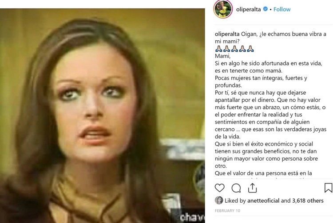Viewport: 333px width, 223px height.
Task: Click the caption line 'Que el valor de una persona'
Action: click(263, 173)
